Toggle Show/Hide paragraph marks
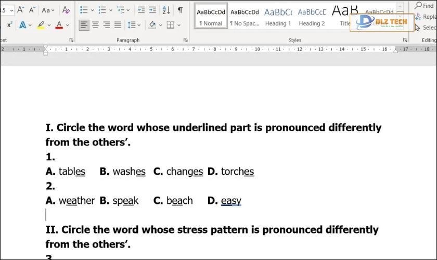 coord(180,10)
